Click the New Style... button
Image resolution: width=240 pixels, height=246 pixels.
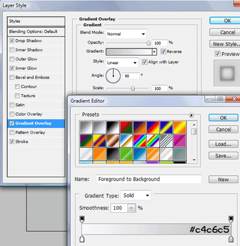click(x=225, y=44)
